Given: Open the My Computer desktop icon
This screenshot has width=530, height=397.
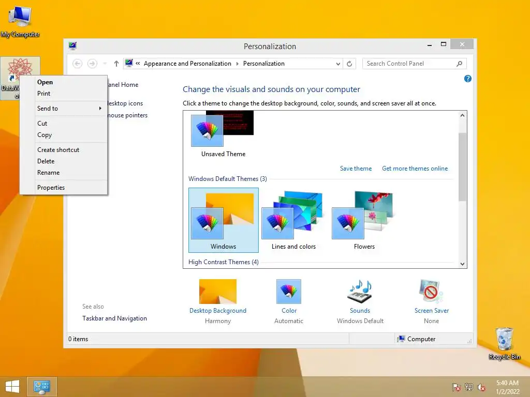Looking at the screenshot, I should coord(20,21).
